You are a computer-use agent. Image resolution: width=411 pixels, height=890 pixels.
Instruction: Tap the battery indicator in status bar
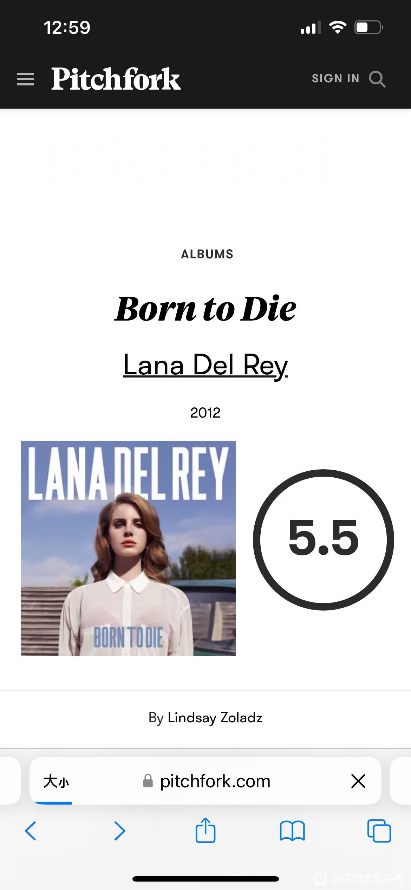click(x=368, y=27)
